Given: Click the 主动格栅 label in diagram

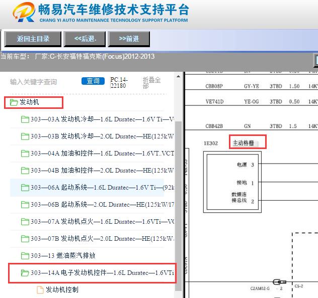Looking at the screenshot, I should point(243,143).
